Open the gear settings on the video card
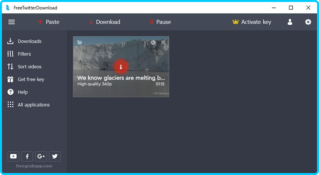Screen dimensions: 319x175 (x=153, y=42)
